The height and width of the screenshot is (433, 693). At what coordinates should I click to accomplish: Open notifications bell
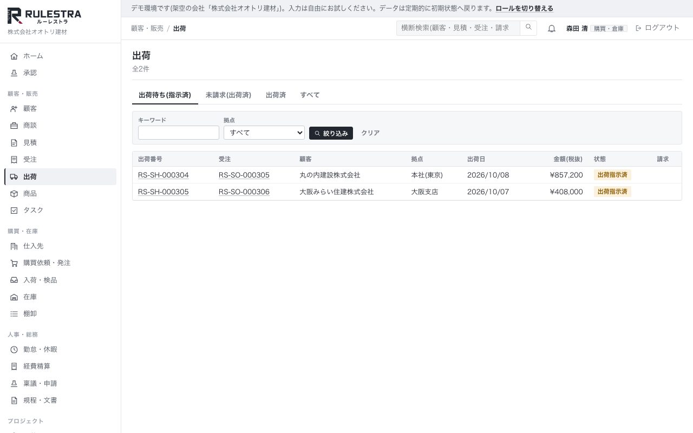click(552, 28)
